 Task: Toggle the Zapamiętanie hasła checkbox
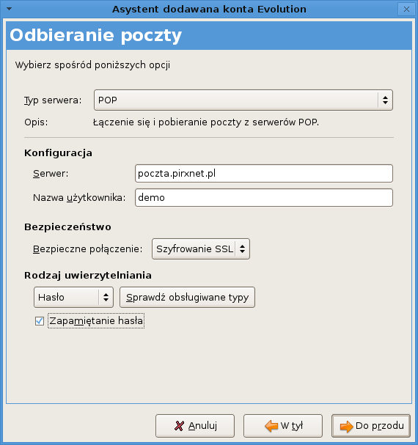[x=40, y=321]
